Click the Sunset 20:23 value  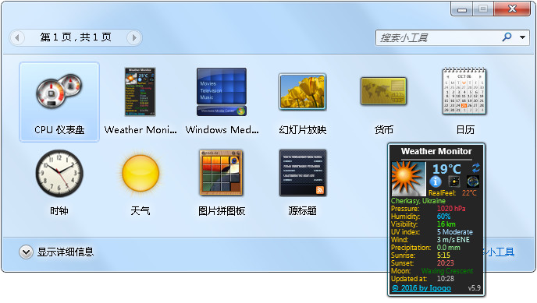pos(445,263)
